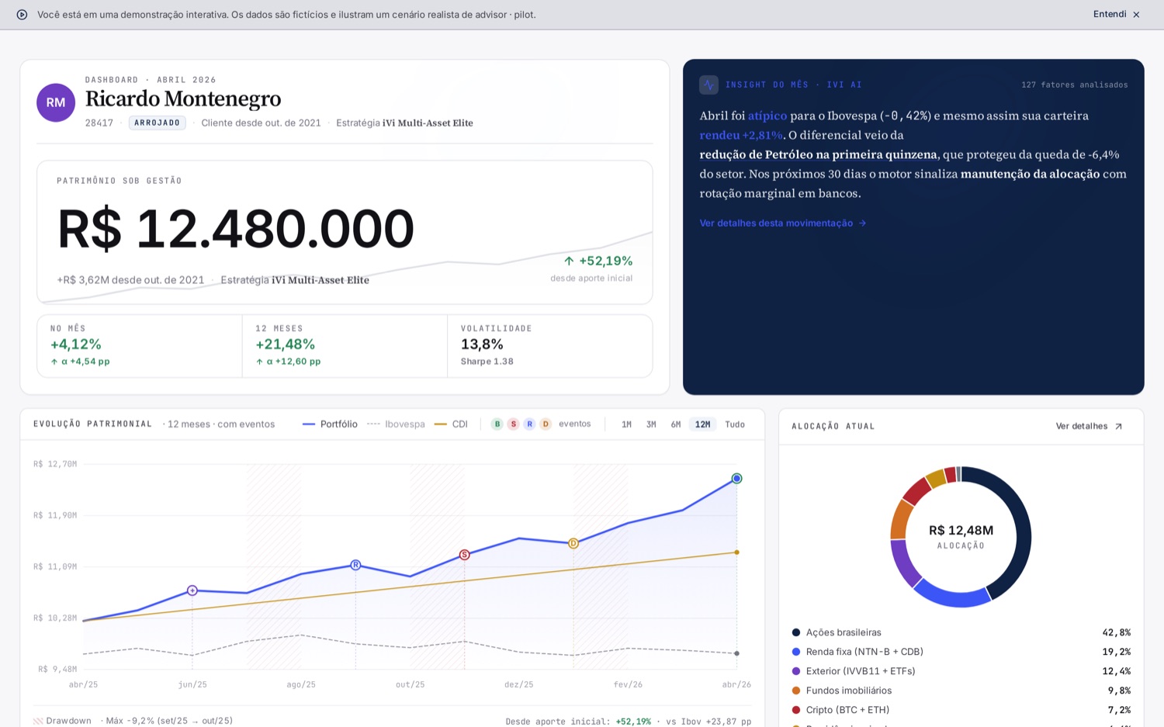Click Renda fixa (NTN-B + CDB) row
Viewport: 1164px width, 727px height.
click(x=961, y=652)
